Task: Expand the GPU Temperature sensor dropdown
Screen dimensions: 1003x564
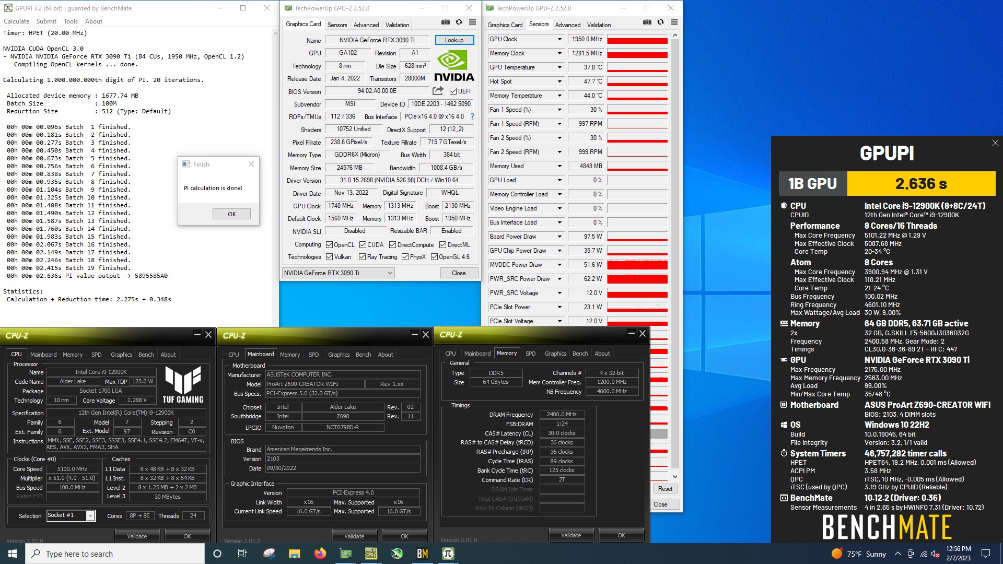Action: click(559, 67)
